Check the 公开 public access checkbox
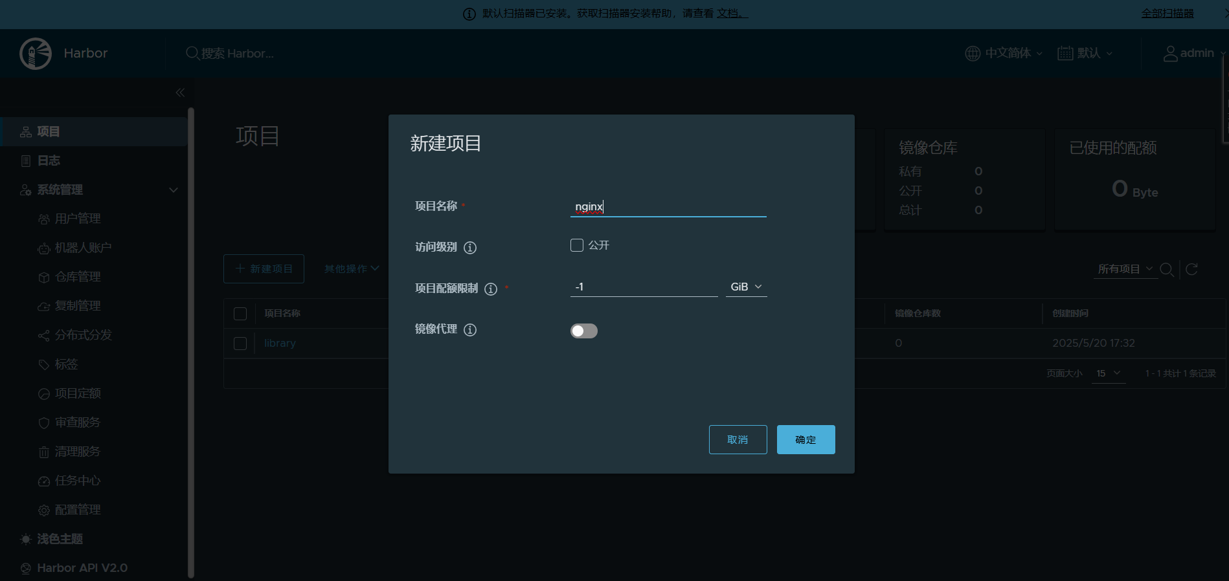Screen dimensions: 1229x581 point(576,245)
